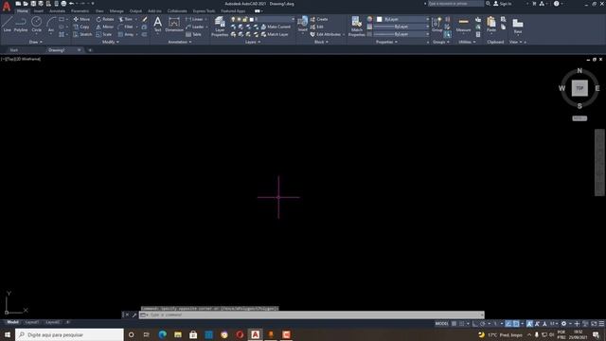Toggle snap mode in status bar

461,324
